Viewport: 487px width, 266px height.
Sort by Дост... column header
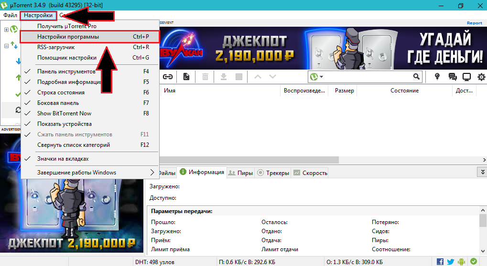465,91
